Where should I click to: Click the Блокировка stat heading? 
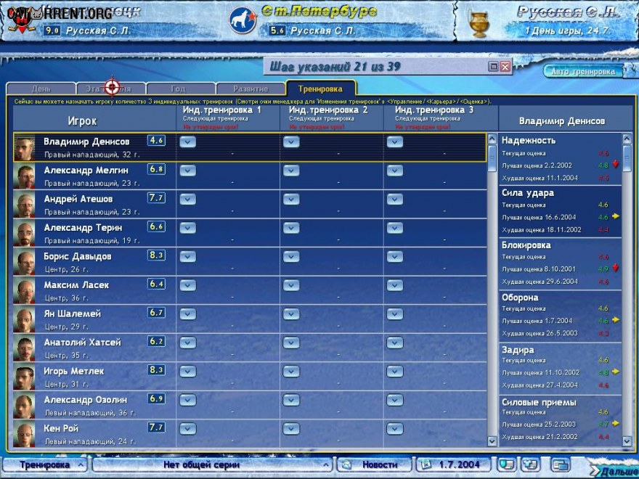point(526,245)
